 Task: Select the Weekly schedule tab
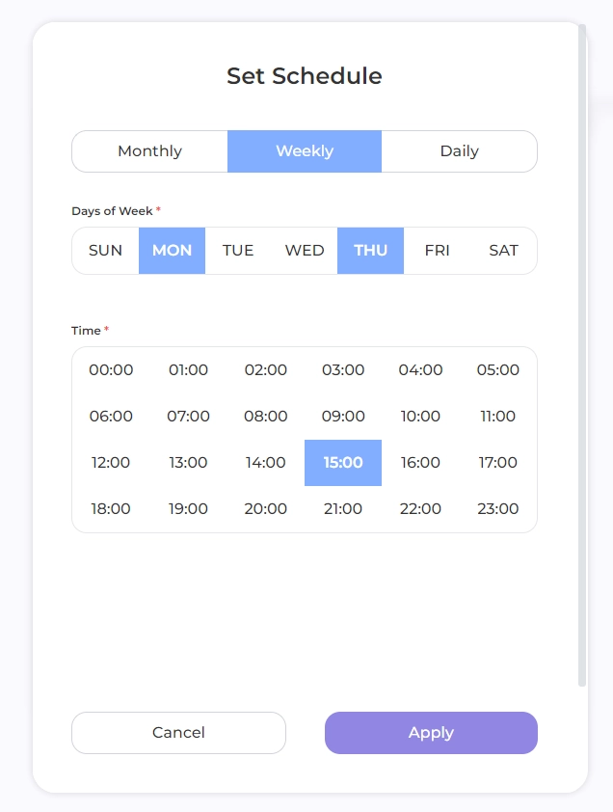(305, 151)
